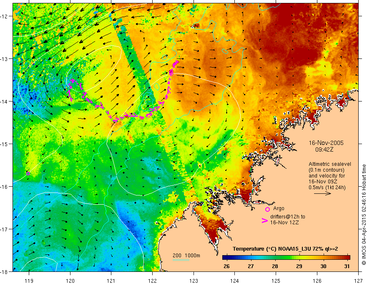Click longitude axis label 125
Viewport: 367px width, 284px height.
click(276, 281)
